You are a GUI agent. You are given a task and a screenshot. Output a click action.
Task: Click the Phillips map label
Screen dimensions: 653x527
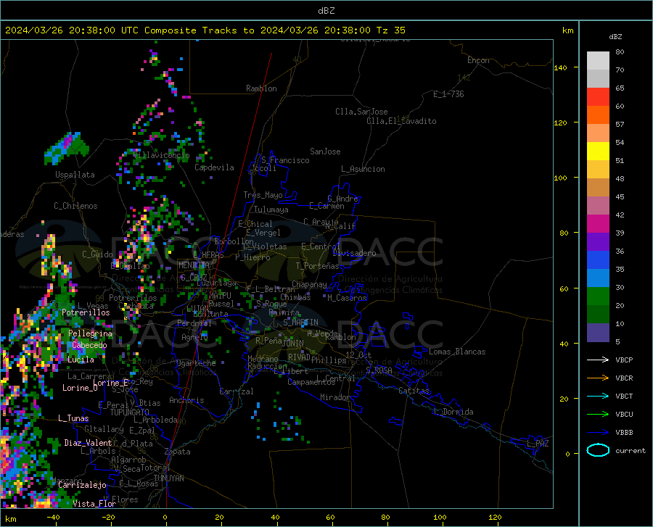[x=329, y=360]
